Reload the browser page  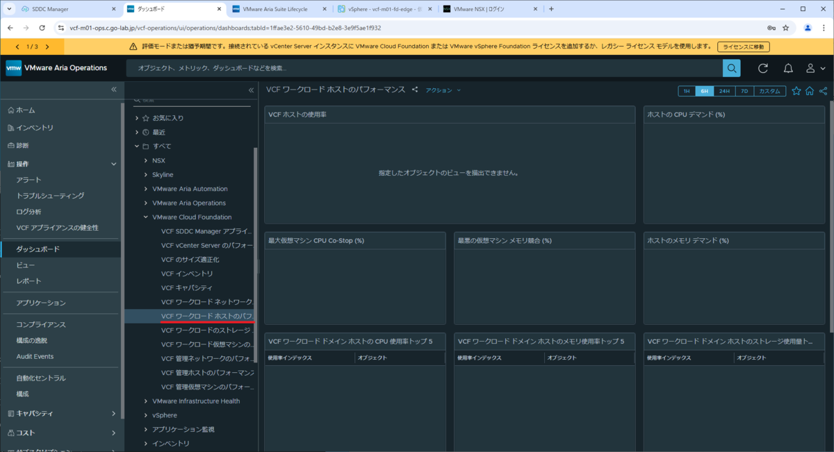tap(42, 28)
